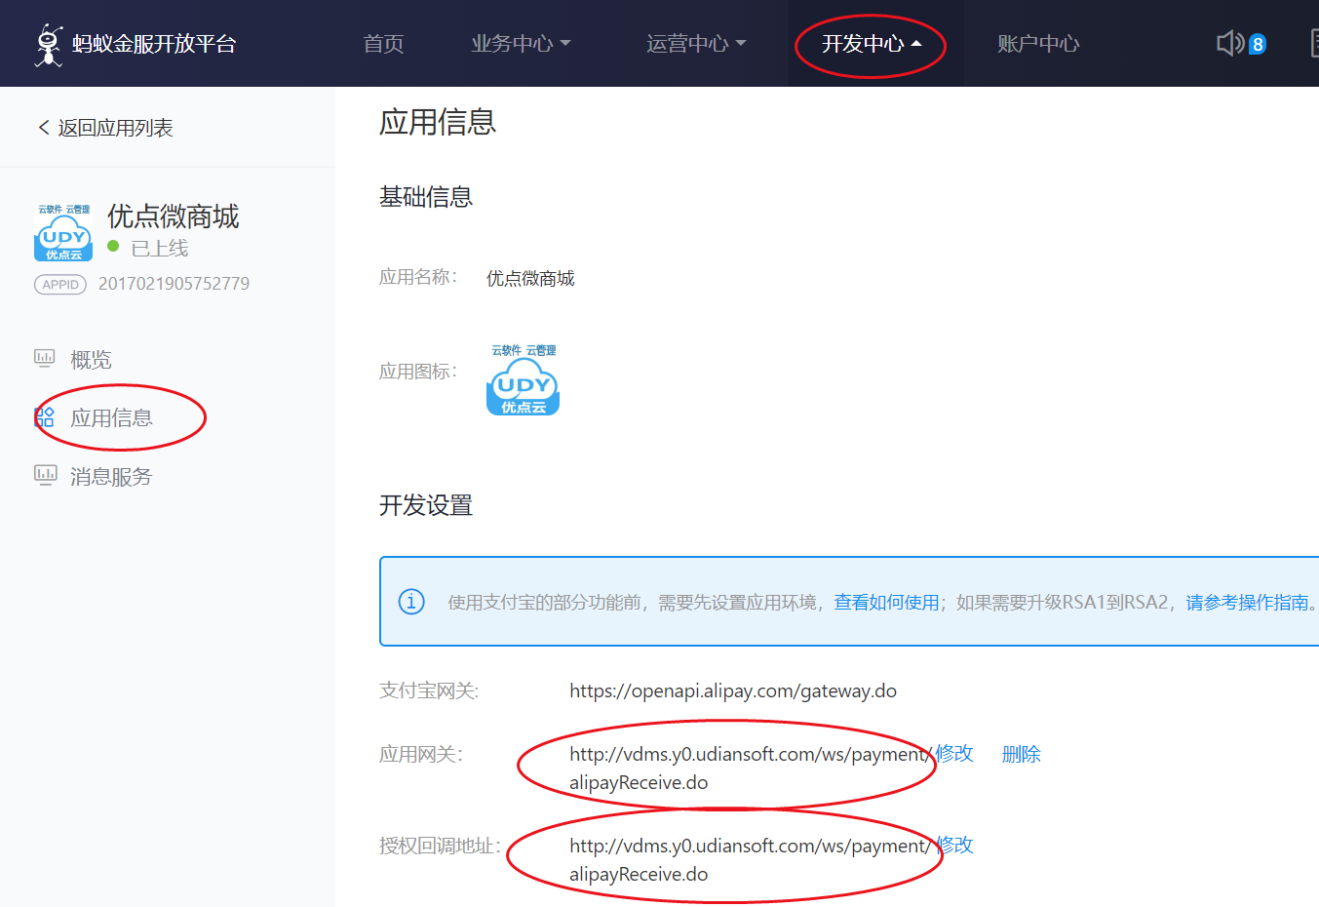Screen dimensions: 1319x907
Task: Click the 应用图标 UDY thumbnail image
Action: pos(524,379)
